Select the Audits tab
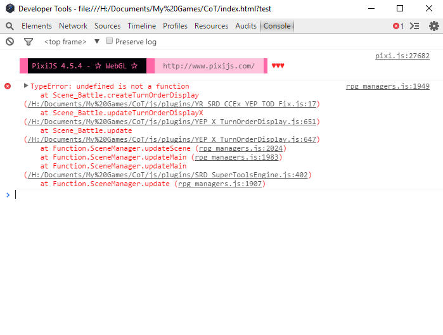Image resolution: width=443 pixels, height=335 pixels. coord(246,26)
